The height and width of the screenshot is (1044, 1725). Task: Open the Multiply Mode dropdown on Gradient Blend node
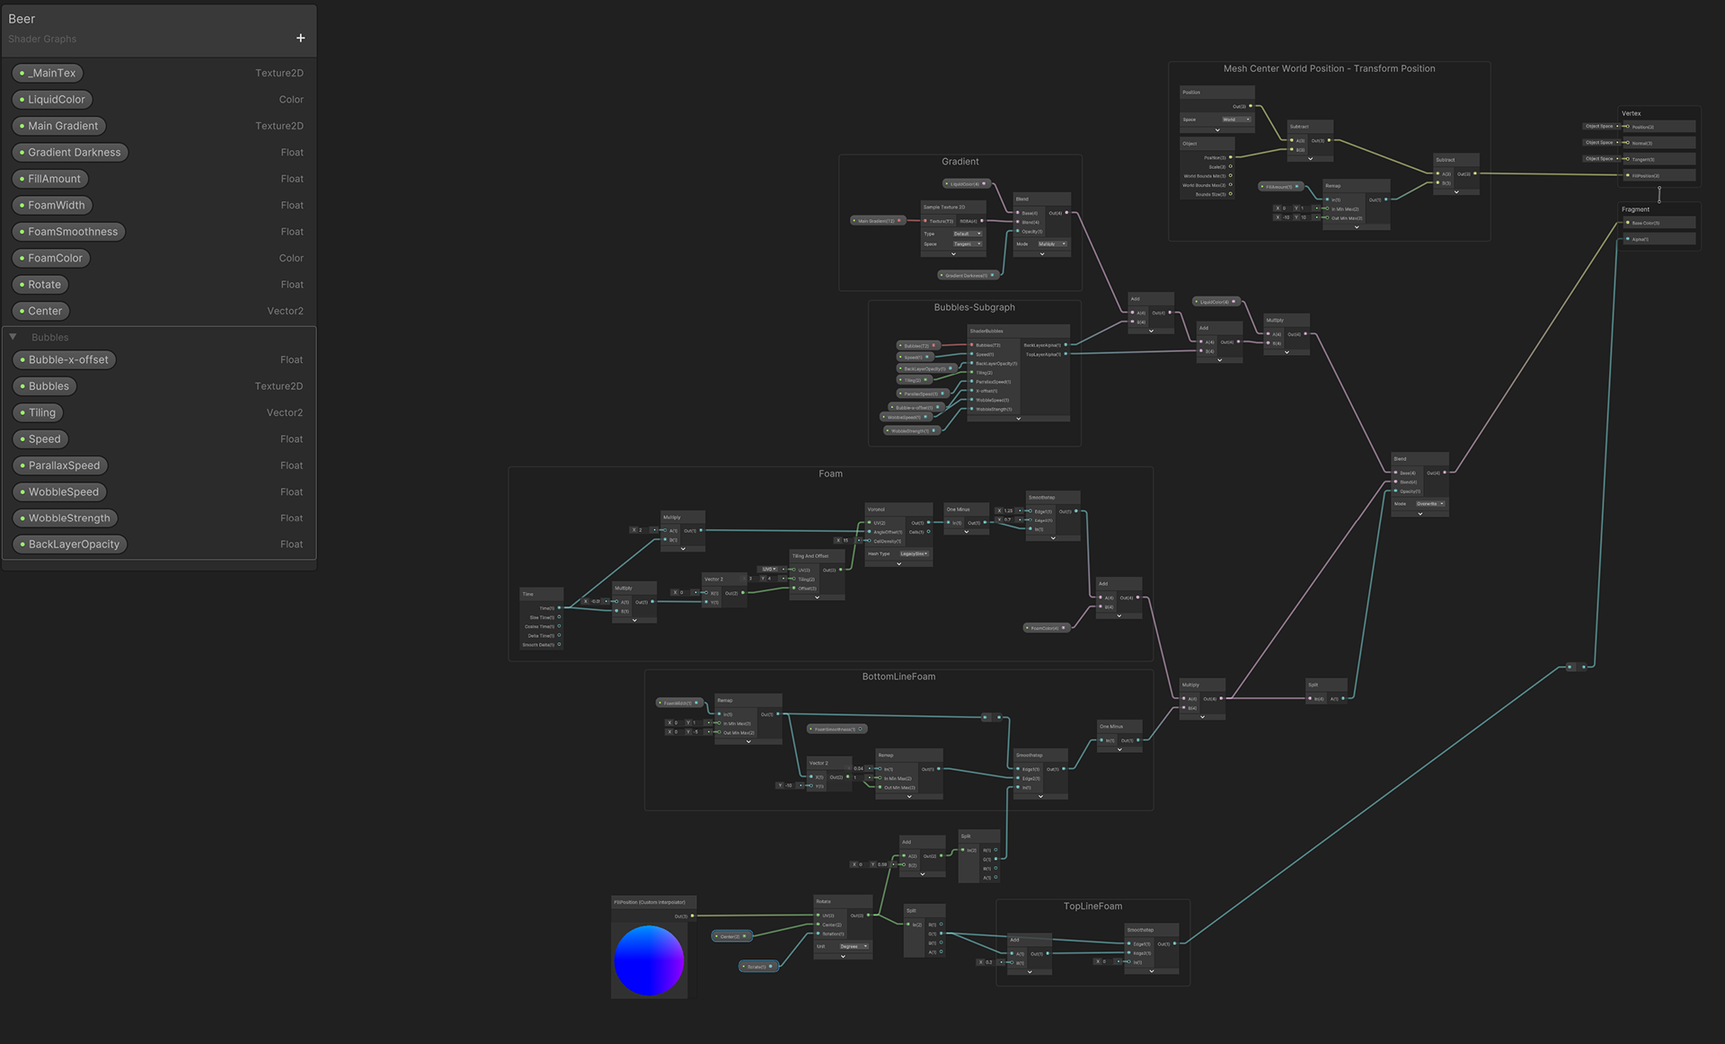click(1052, 244)
